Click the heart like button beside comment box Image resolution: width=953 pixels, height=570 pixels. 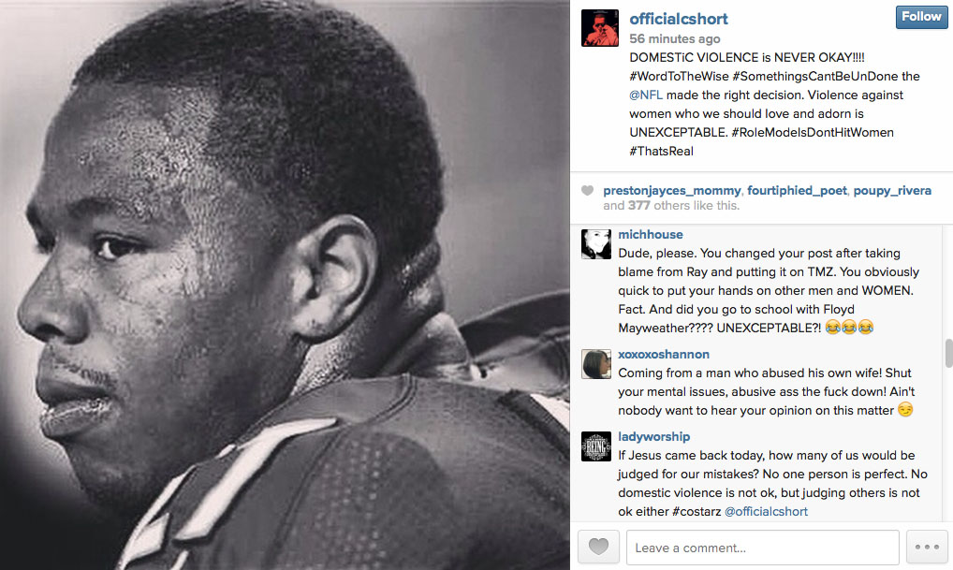[598, 547]
